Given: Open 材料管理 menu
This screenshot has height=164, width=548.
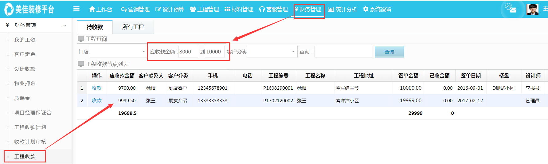Looking at the screenshot, I should tap(239, 10).
